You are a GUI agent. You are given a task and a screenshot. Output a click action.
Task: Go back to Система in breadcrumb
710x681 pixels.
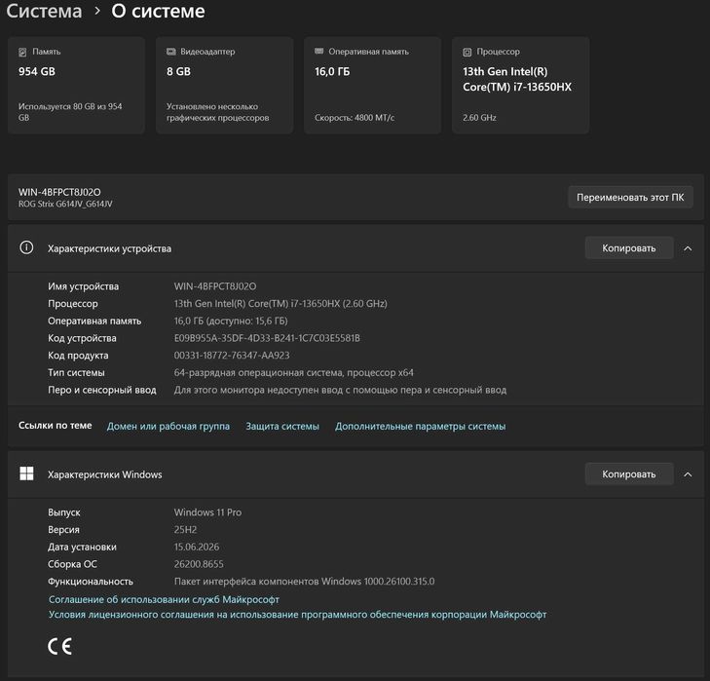click(x=44, y=11)
